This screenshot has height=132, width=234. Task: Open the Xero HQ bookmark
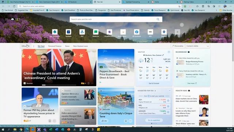tap(185, 10)
